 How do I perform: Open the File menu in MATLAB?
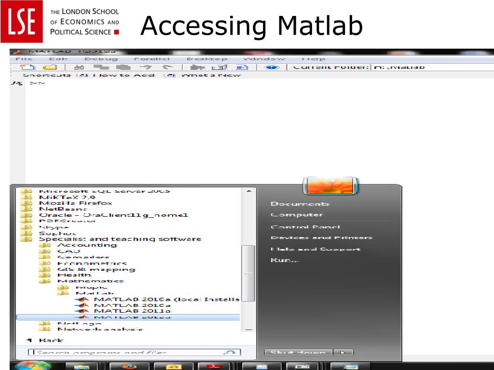(x=24, y=59)
